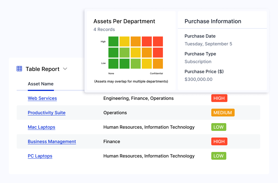Image resolution: width=278 pixels, height=183 pixels.
Task: Click the Table Report title text
Action: [x=43, y=69]
